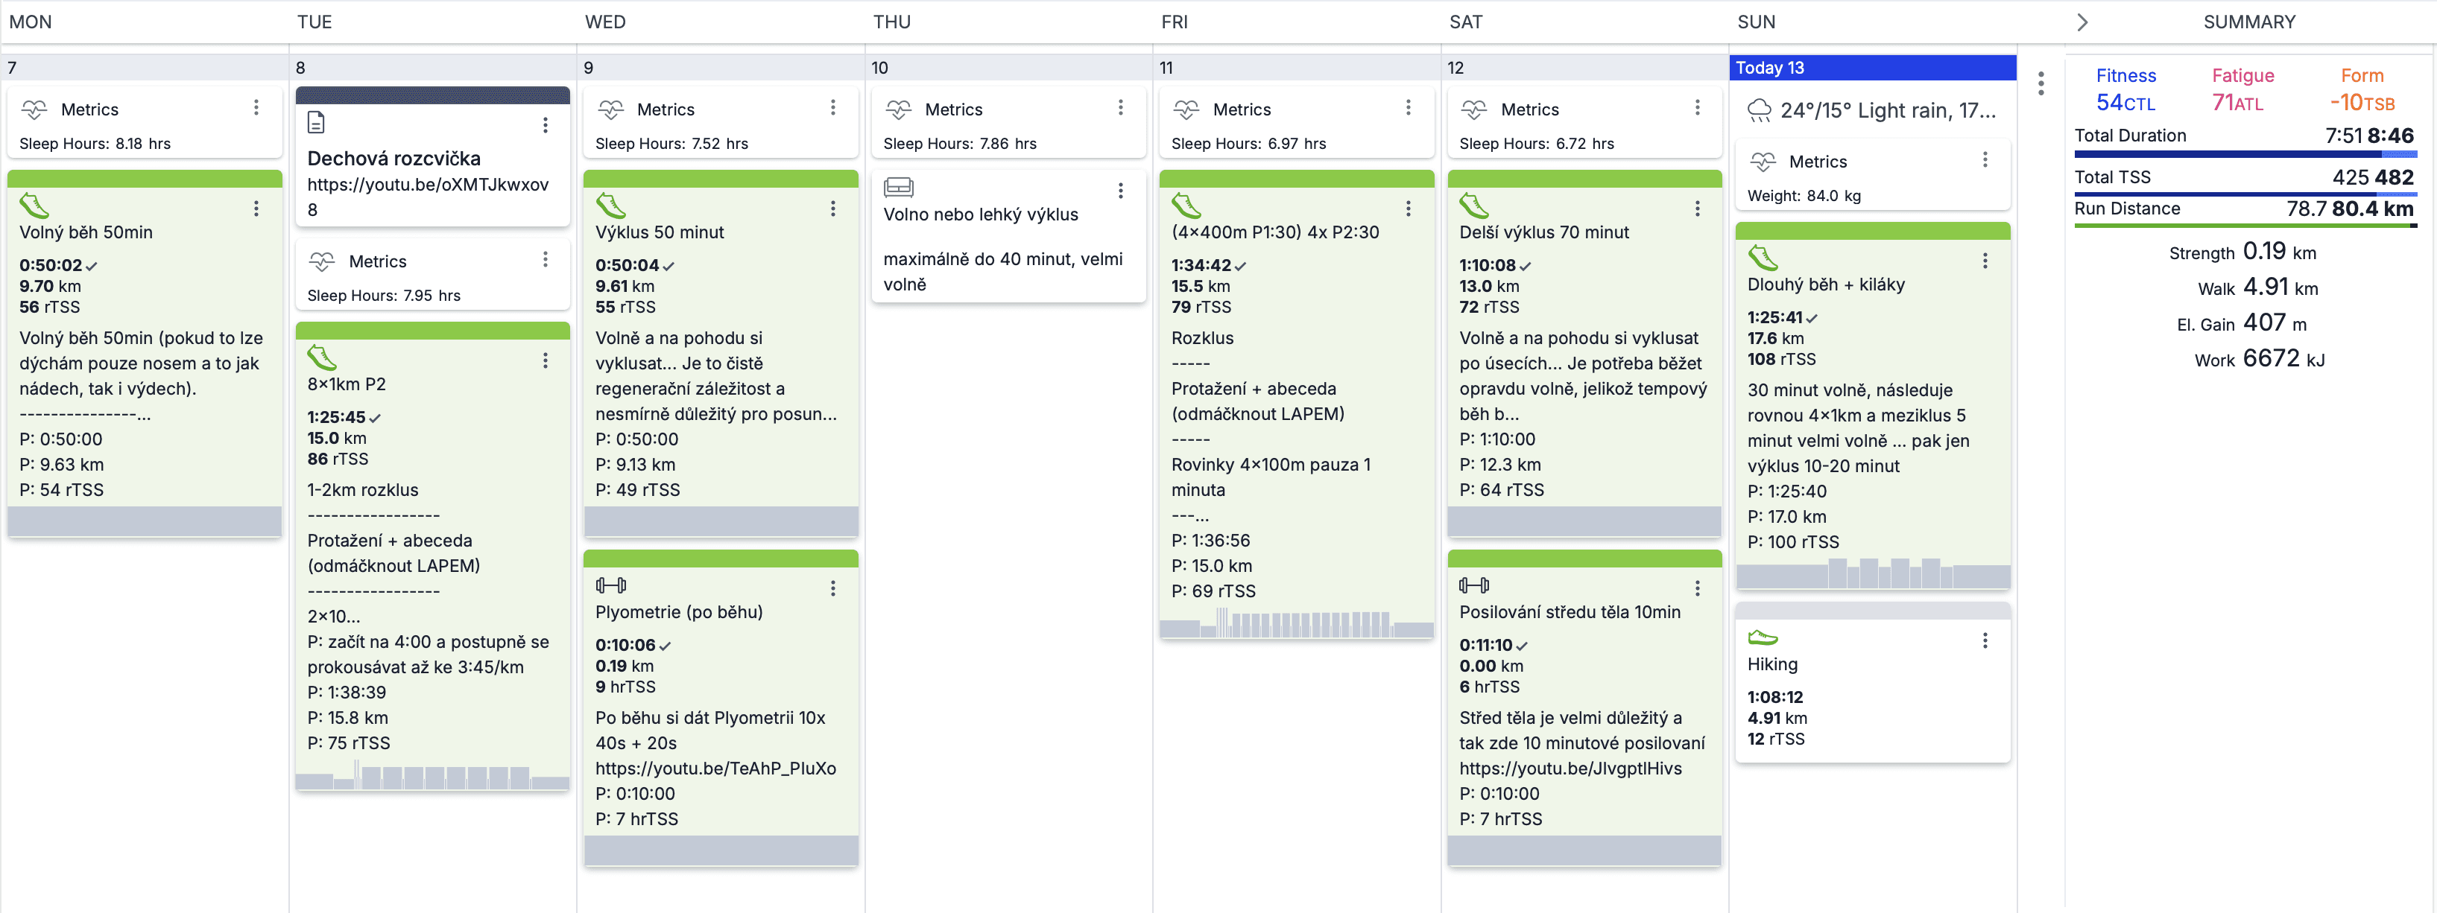Screen dimensions: 2437x913
Task: Click the weather cloud icon for today
Action: (1759, 110)
